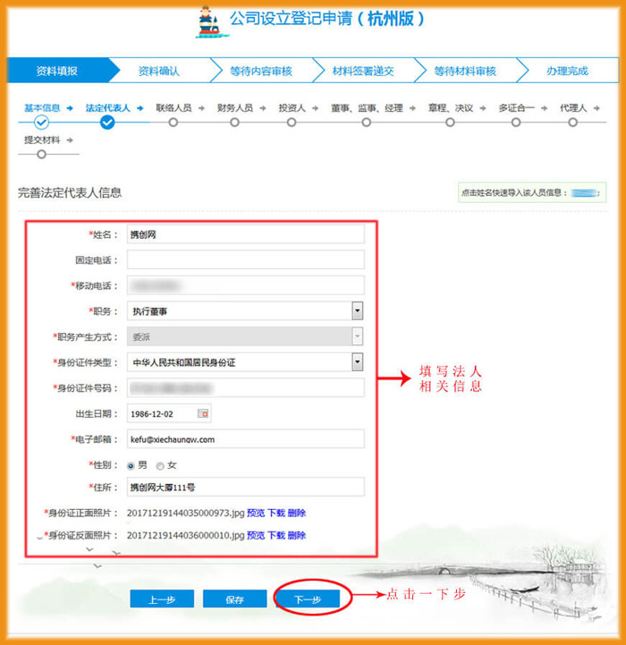This screenshot has width=626, height=645.
Task: Click 预览 link for 身份证正面照片
Action: [256, 513]
